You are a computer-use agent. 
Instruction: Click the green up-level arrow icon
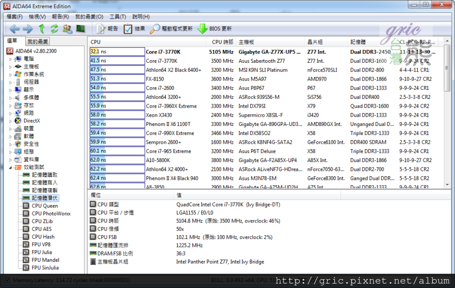click(x=42, y=29)
